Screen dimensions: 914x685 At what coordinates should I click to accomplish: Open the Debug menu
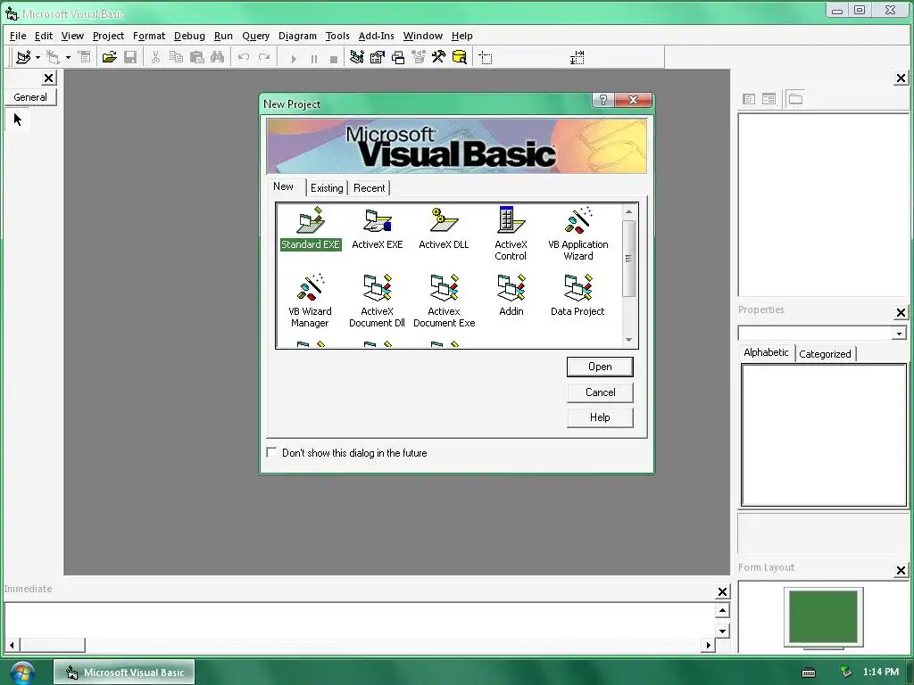[x=189, y=36]
